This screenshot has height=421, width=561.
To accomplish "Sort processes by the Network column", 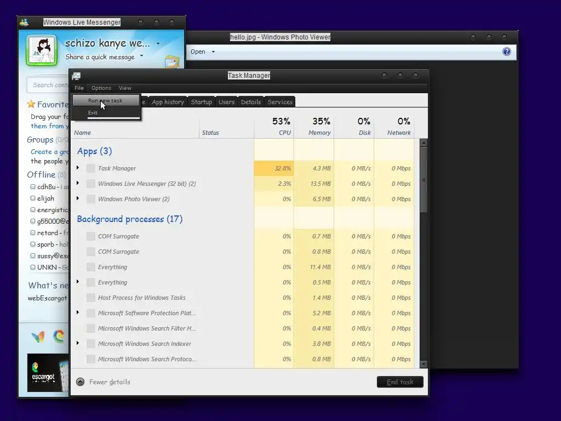I will pyautogui.click(x=394, y=127).
